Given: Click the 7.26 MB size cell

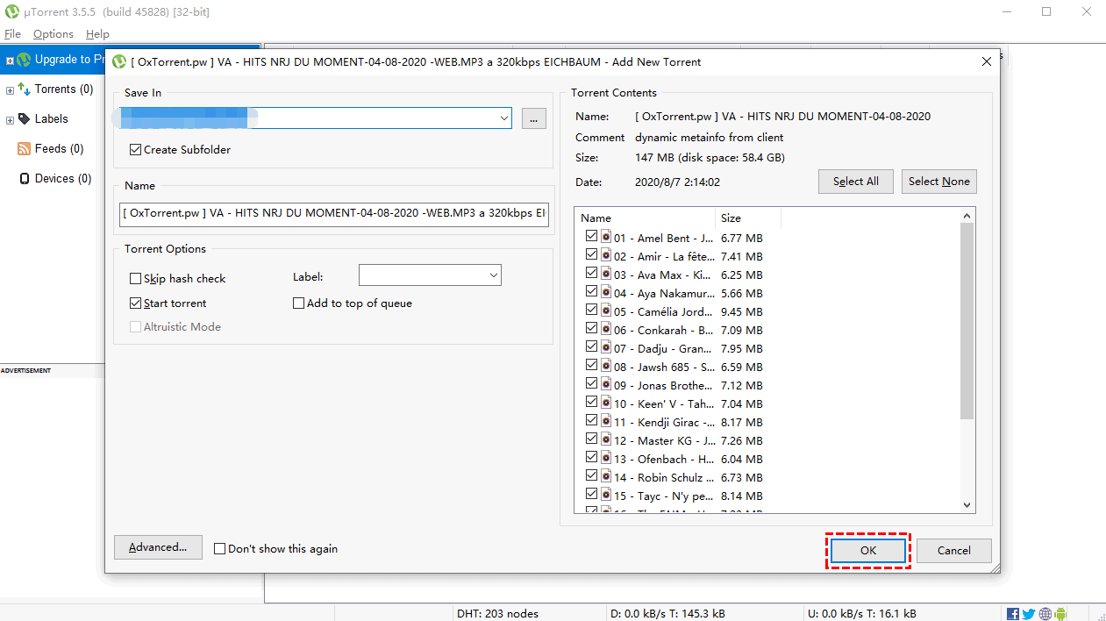Looking at the screenshot, I should point(741,440).
